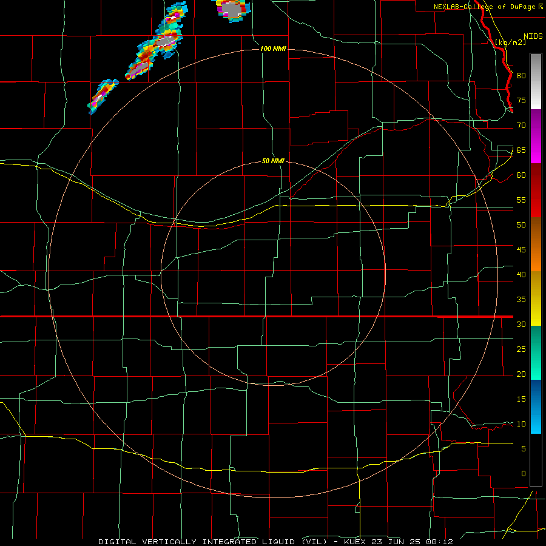Pick the dark red segment of the color bar
Screen dimensions: 546x546
[x=536, y=190]
